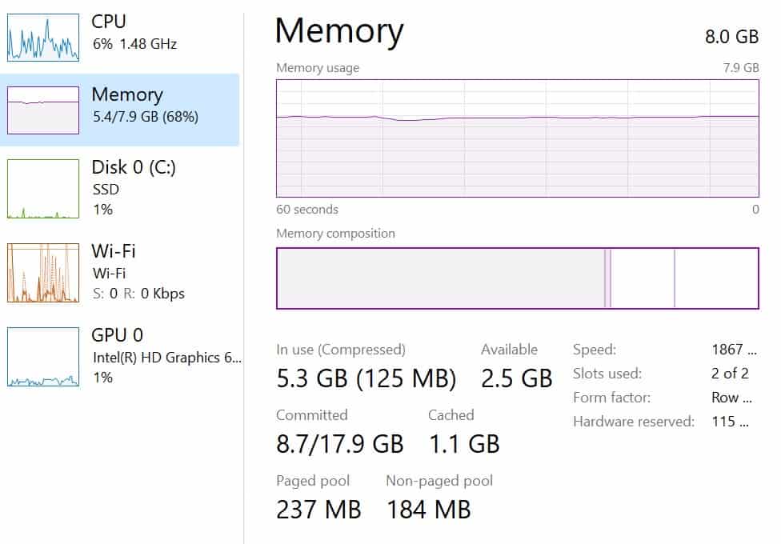Click the Memory heading title
Viewport: 781px width, 544px height.
[339, 31]
